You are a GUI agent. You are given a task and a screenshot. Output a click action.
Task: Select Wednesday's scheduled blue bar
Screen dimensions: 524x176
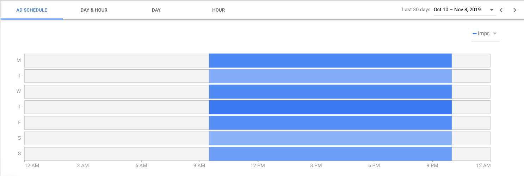pyautogui.click(x=330, y=92)
